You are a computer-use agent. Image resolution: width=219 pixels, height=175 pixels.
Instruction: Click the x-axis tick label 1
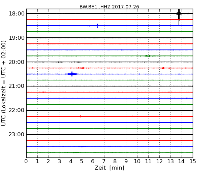point(37,161)
